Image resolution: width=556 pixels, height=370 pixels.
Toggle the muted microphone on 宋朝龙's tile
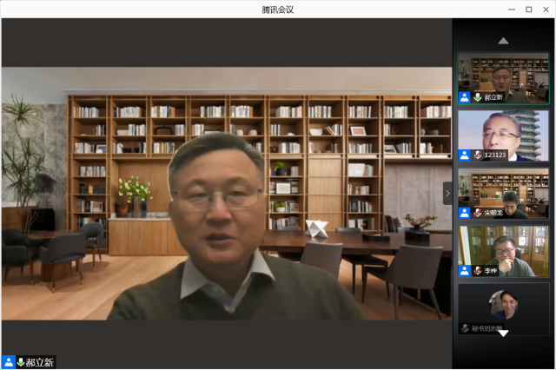pyautogui.click(x=477, y=213)
